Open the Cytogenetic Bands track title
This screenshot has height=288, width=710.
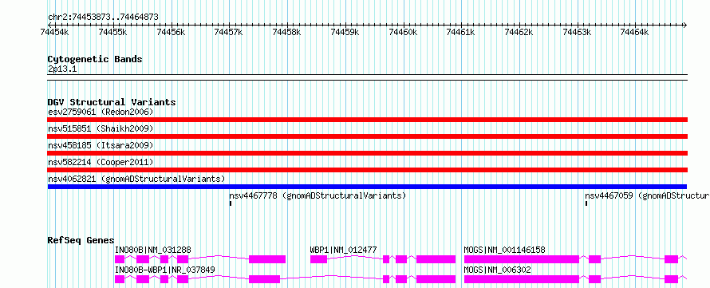(x=95, y=59)
